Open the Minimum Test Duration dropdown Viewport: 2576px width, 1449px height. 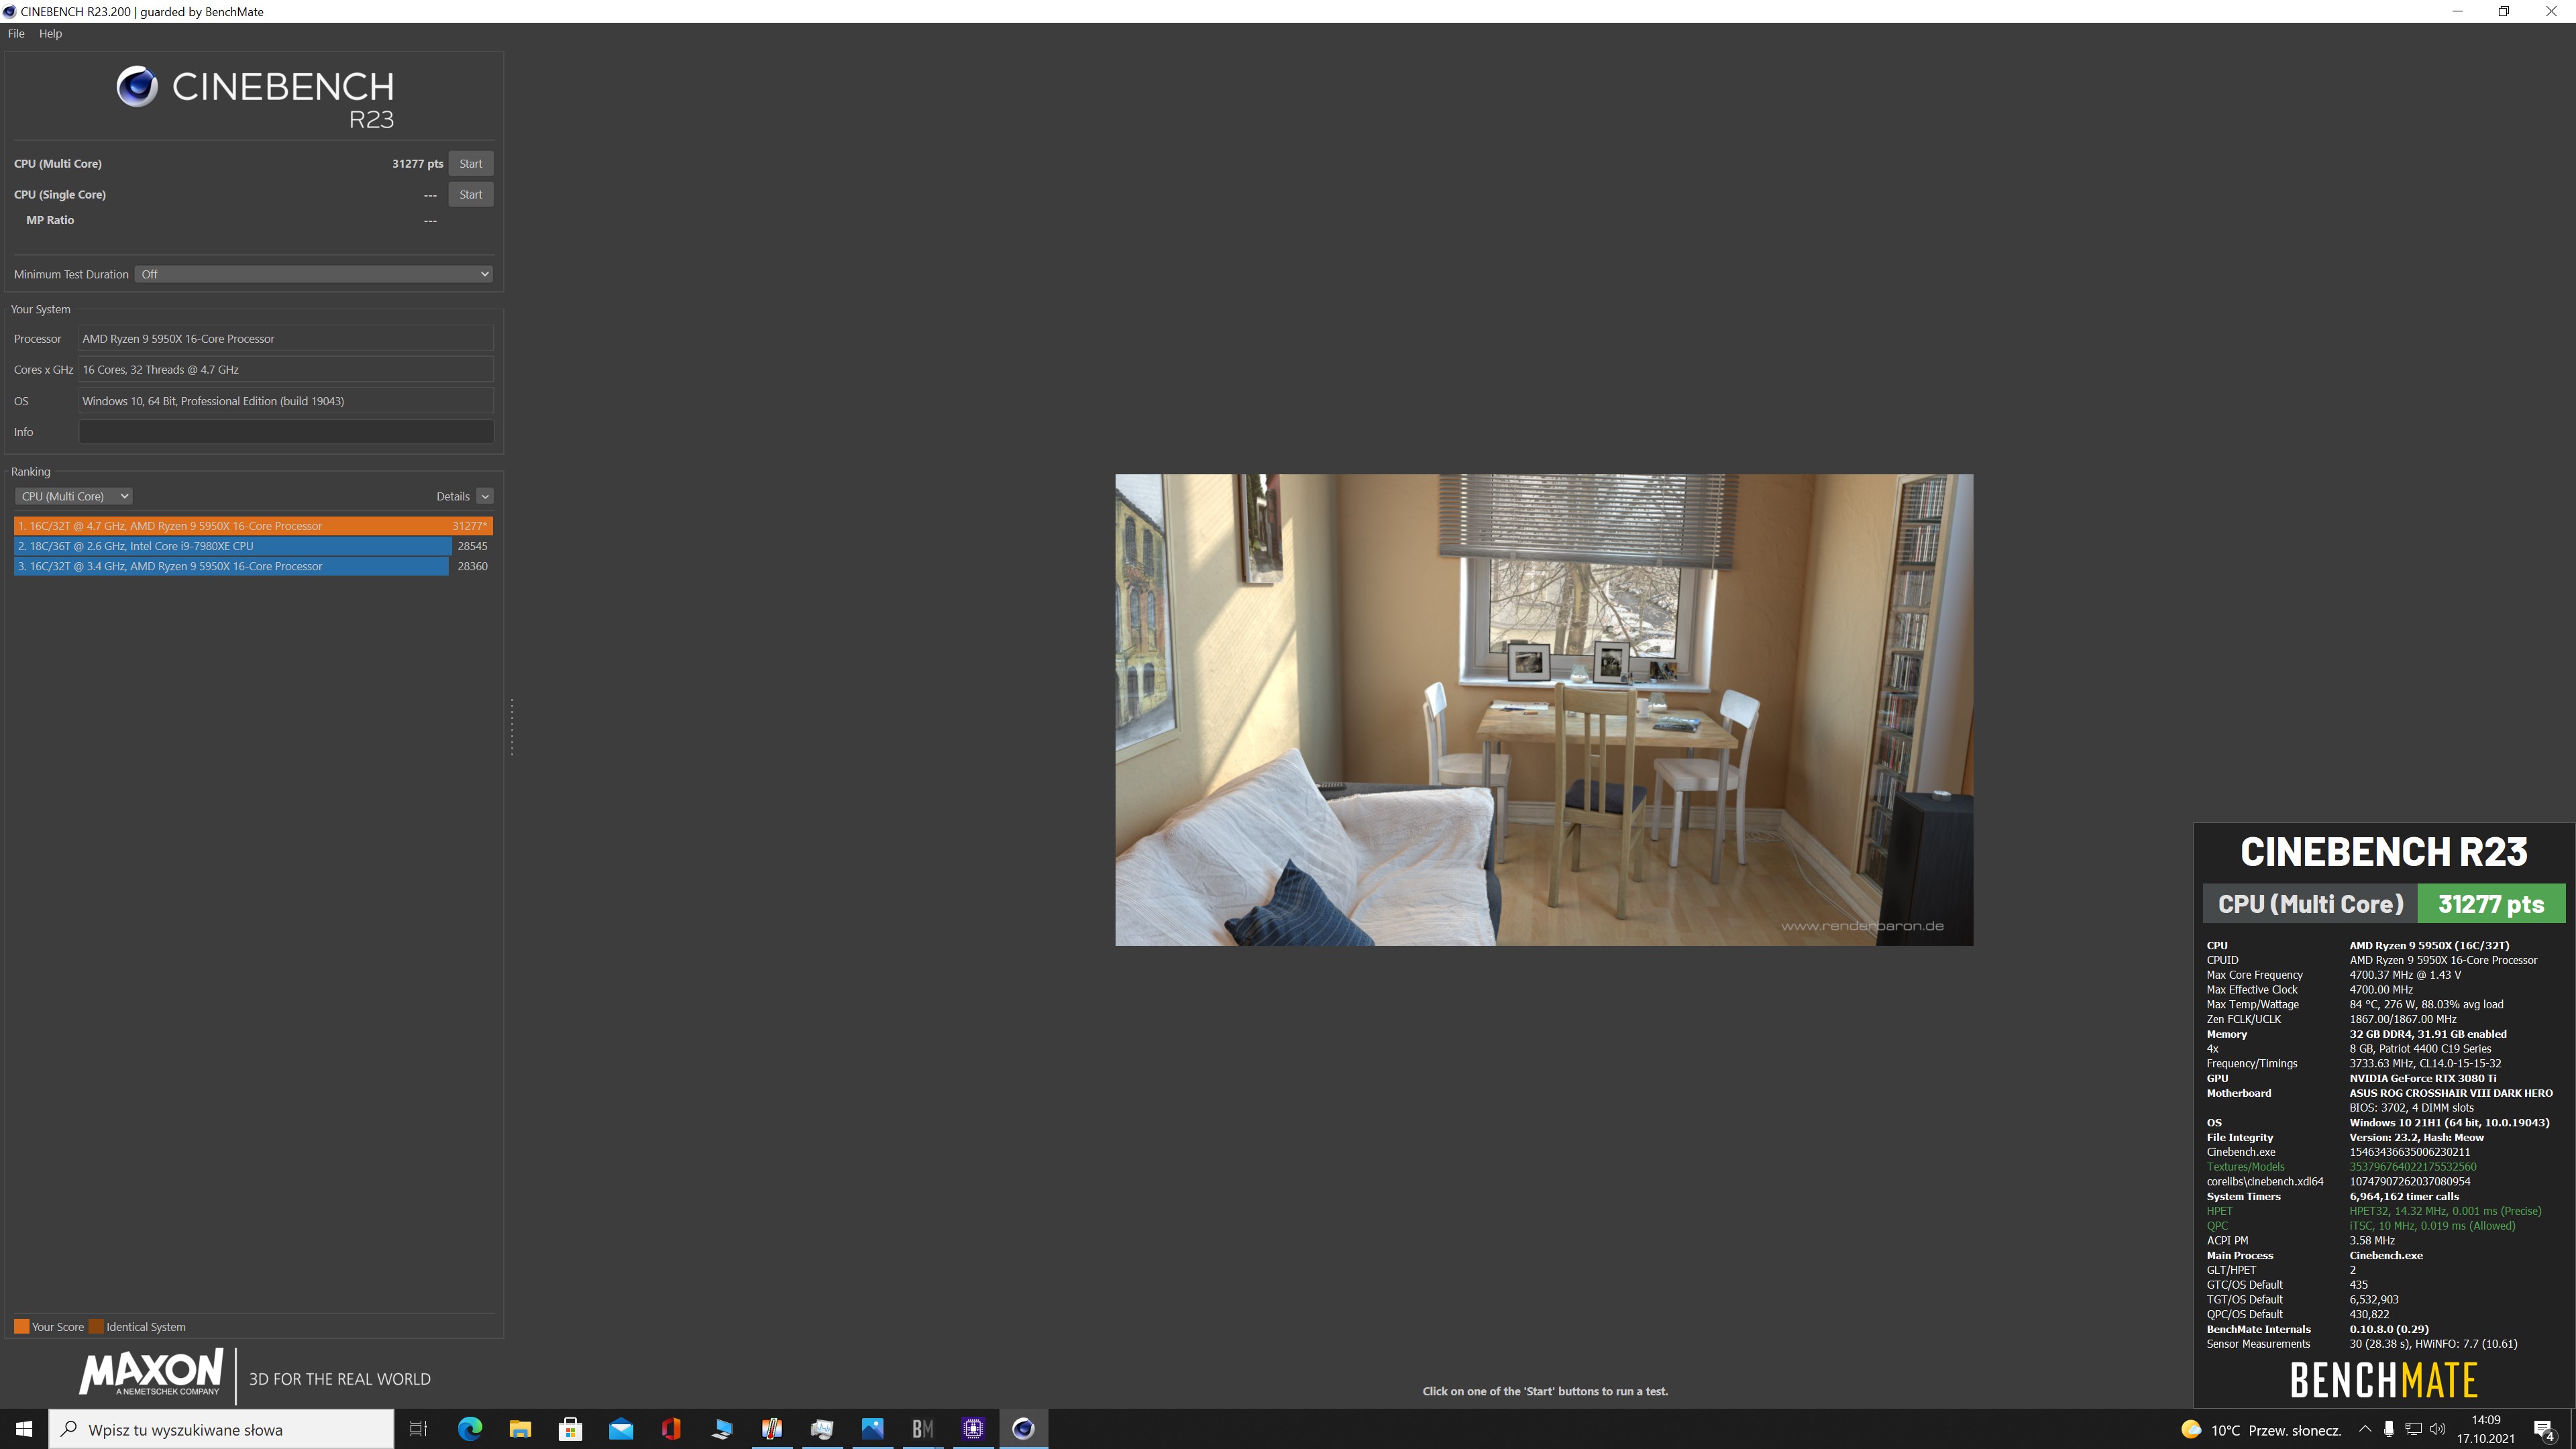314,274
